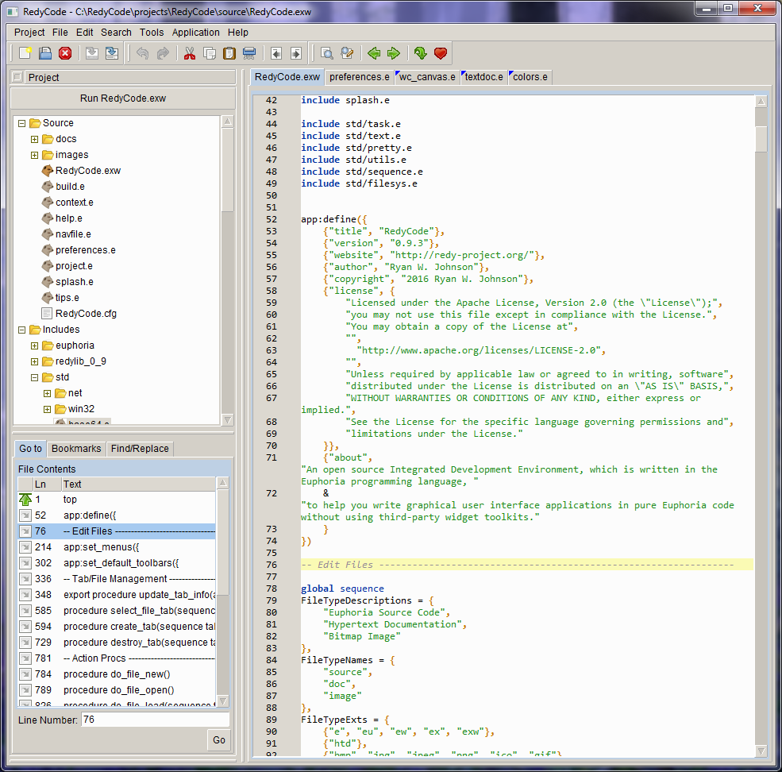Click the 'Ln' column header
This screenshot has height=772, width=782.
(47, 484)
